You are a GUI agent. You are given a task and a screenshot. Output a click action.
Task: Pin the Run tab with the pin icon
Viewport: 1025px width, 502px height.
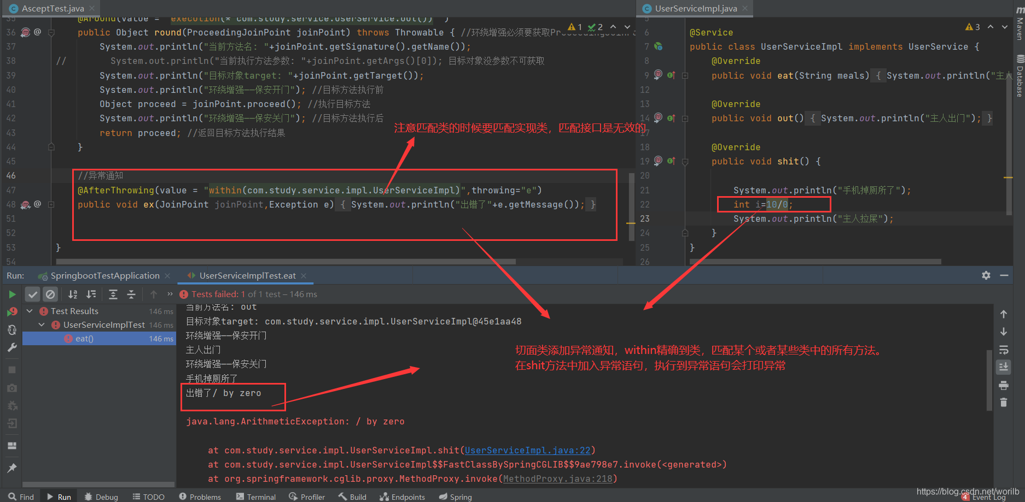[12, 468]
